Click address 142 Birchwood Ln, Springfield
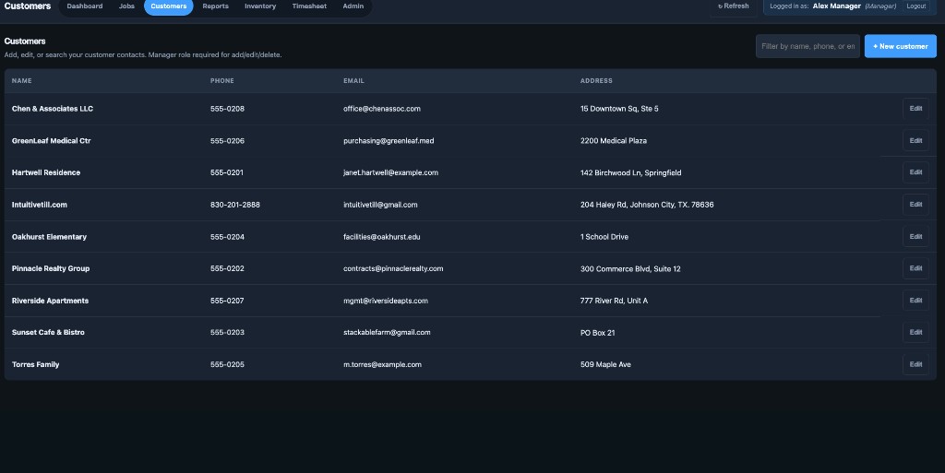 (630, 172)
